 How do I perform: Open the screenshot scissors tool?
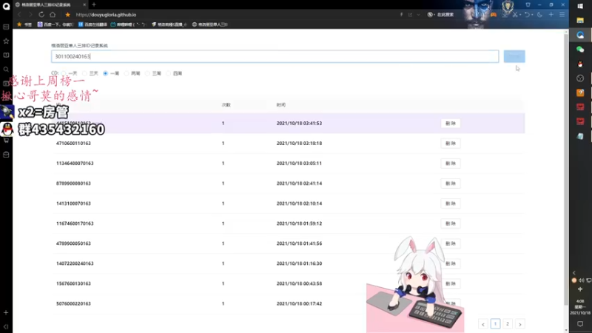(514, 15)
